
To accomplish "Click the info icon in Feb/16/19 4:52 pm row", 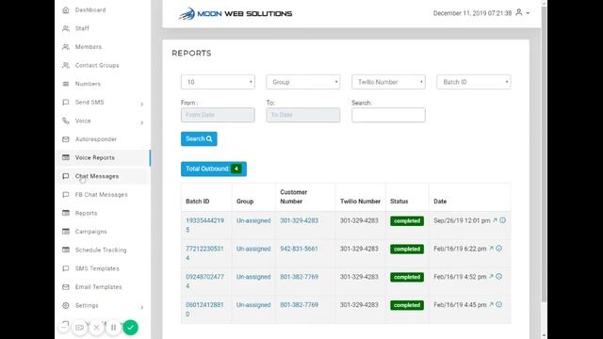I will pyautogui.click(x=498, y=276).
